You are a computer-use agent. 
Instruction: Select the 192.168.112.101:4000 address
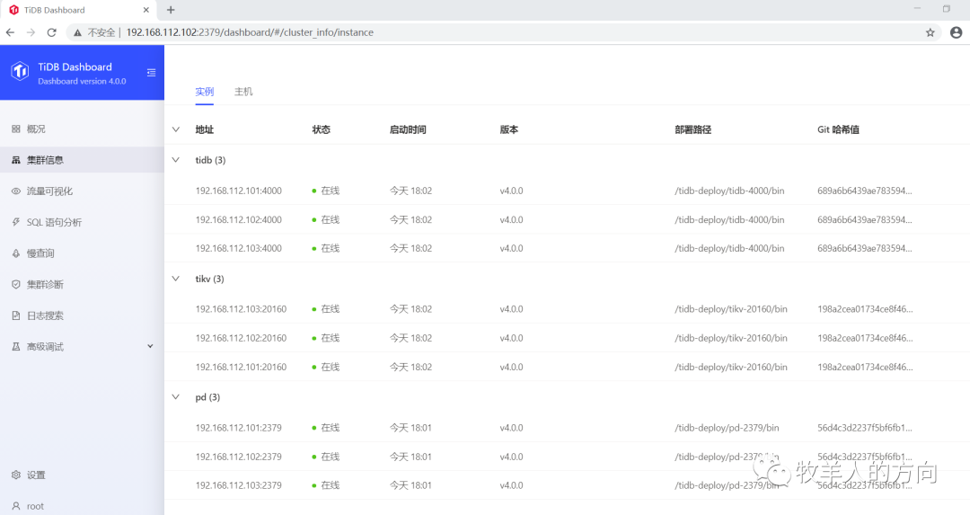click(x=239, y=191)
